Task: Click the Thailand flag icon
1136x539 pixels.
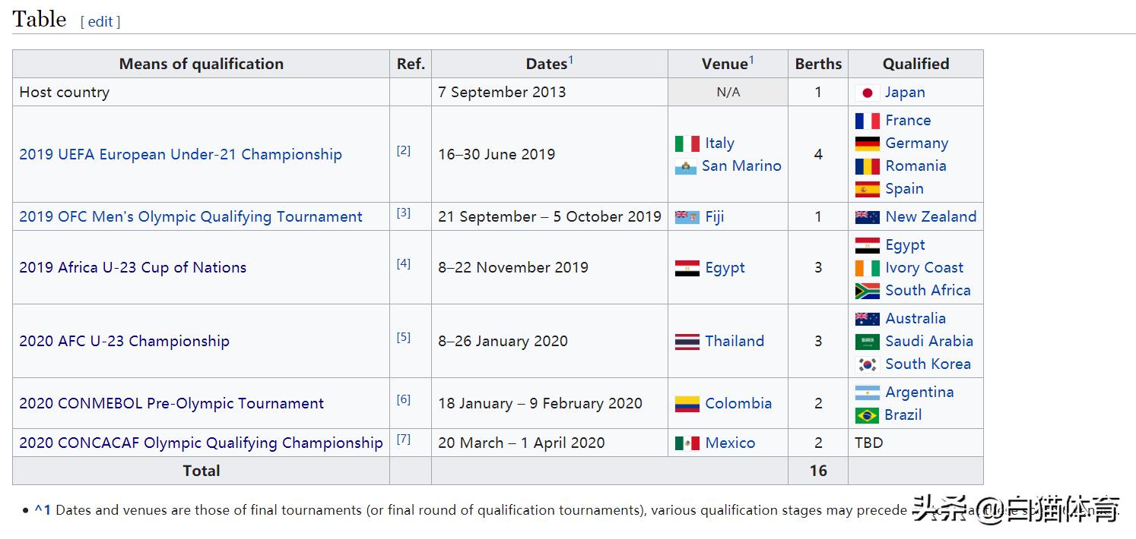Action: [687, 342]
